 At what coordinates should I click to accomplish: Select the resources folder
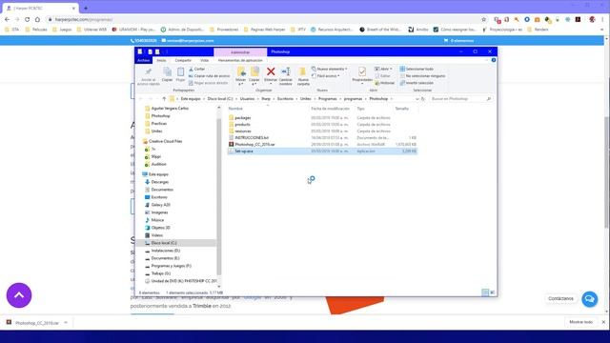click(243, 131)
